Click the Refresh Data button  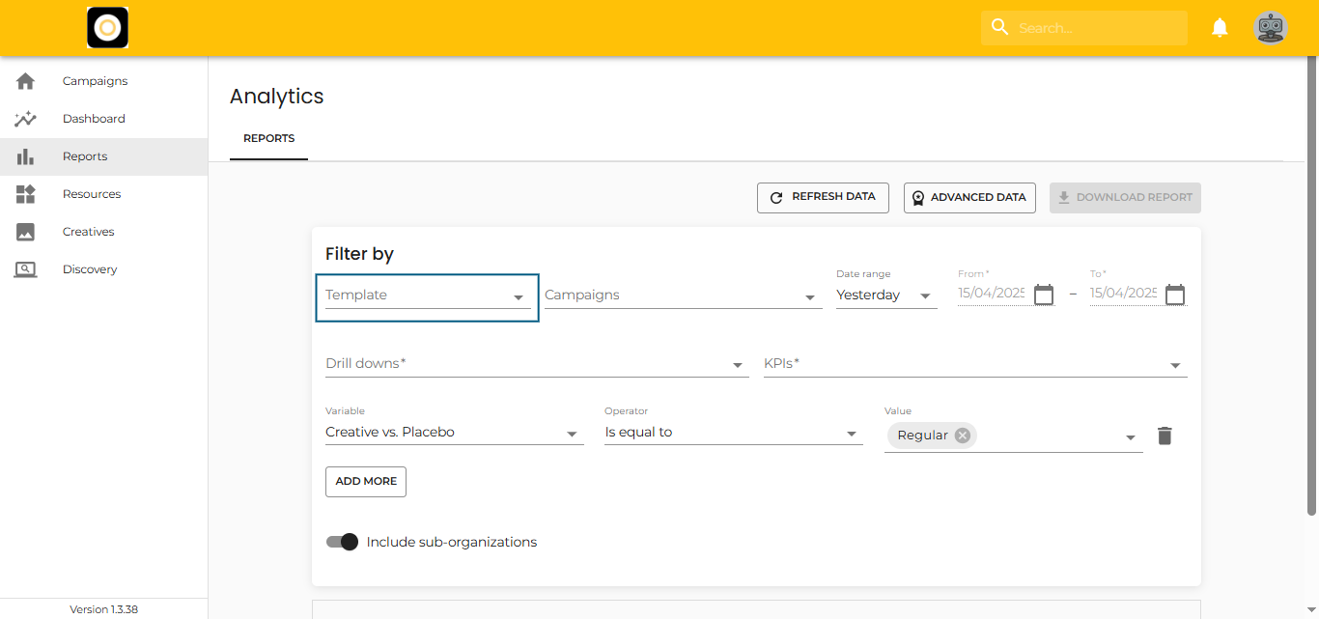(823, 197)
